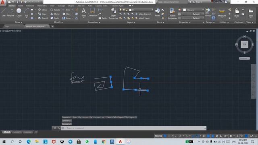
Task: Click Make Current layer button
Action: tap(143, 14)
